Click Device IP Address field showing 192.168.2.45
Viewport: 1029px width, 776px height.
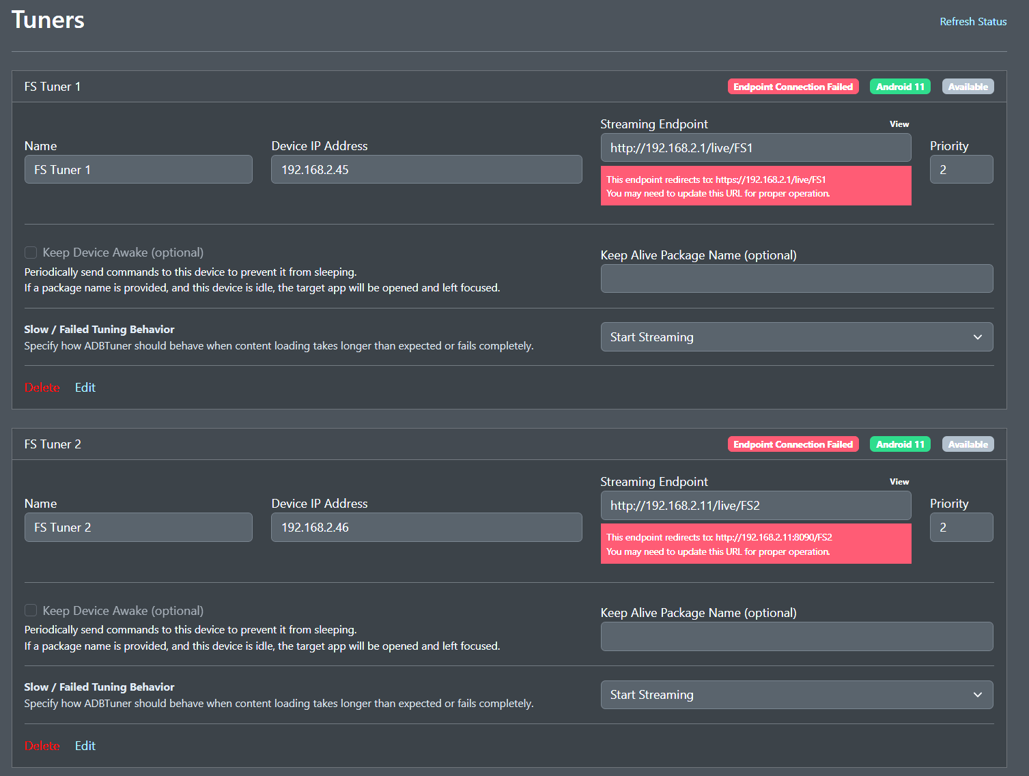point(426,170)
